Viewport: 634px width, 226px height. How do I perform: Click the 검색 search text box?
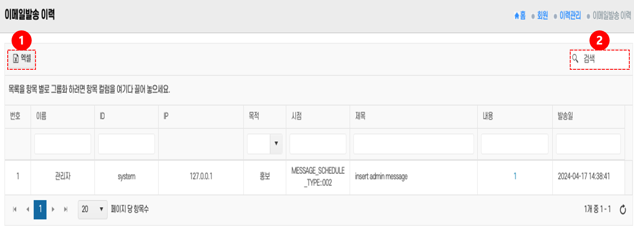pyautogui.click(x=604, y=59)
